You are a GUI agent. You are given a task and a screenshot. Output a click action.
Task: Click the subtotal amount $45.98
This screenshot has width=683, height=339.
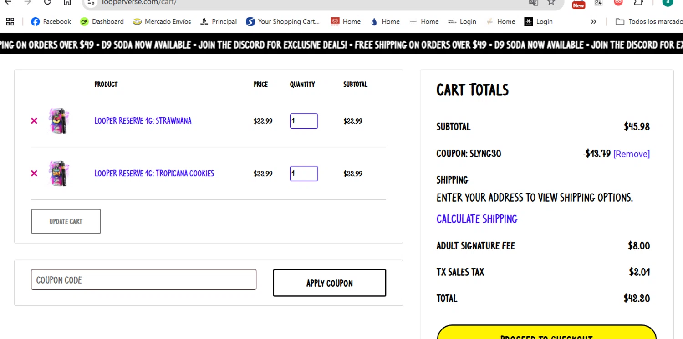tap(637, 127)
